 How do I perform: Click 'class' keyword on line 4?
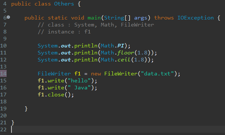point(42,4)
